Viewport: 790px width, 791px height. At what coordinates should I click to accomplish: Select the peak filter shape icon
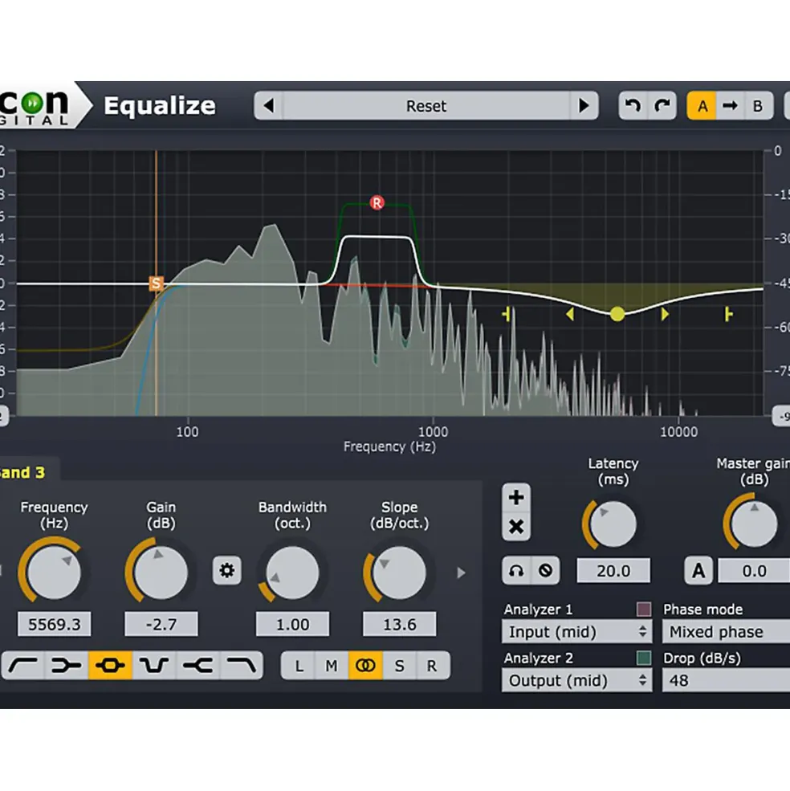point(110,666)
